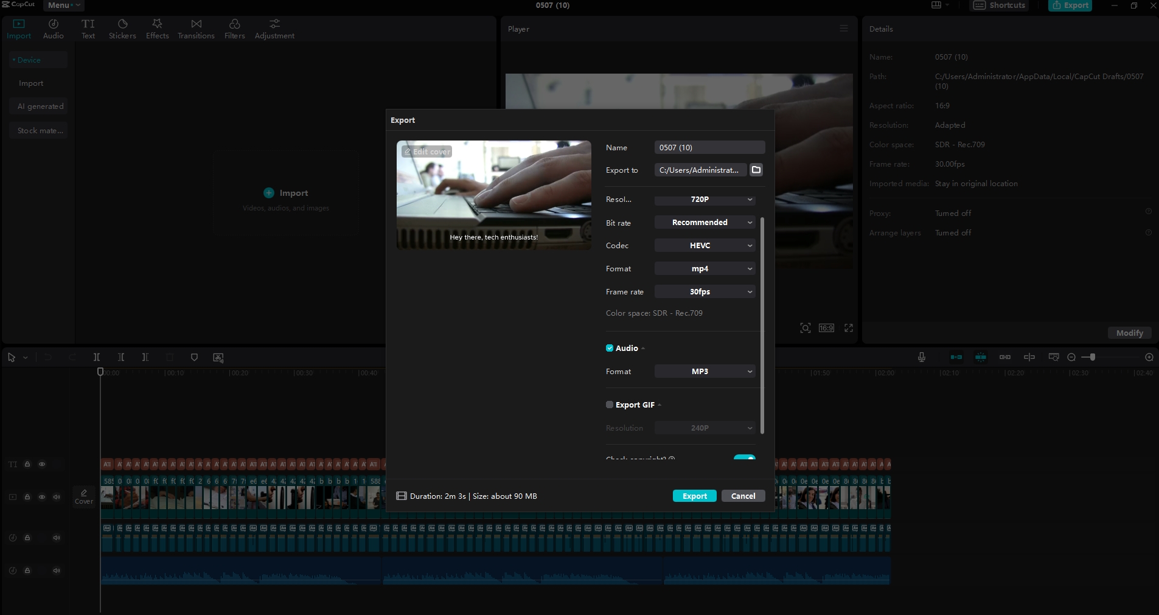1159x615 pixels.
Task: Uncheck the Audio export checkbox
Action: (x=610, y=348)
